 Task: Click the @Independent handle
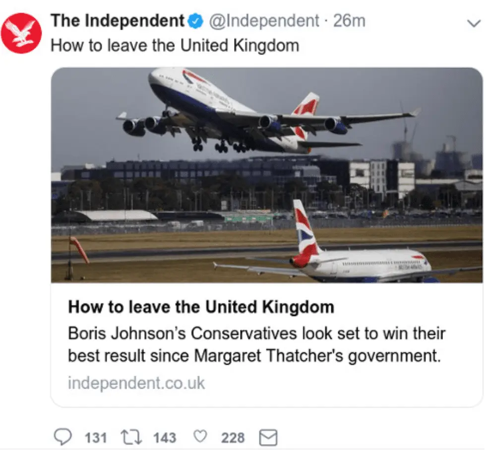point(264,21)
